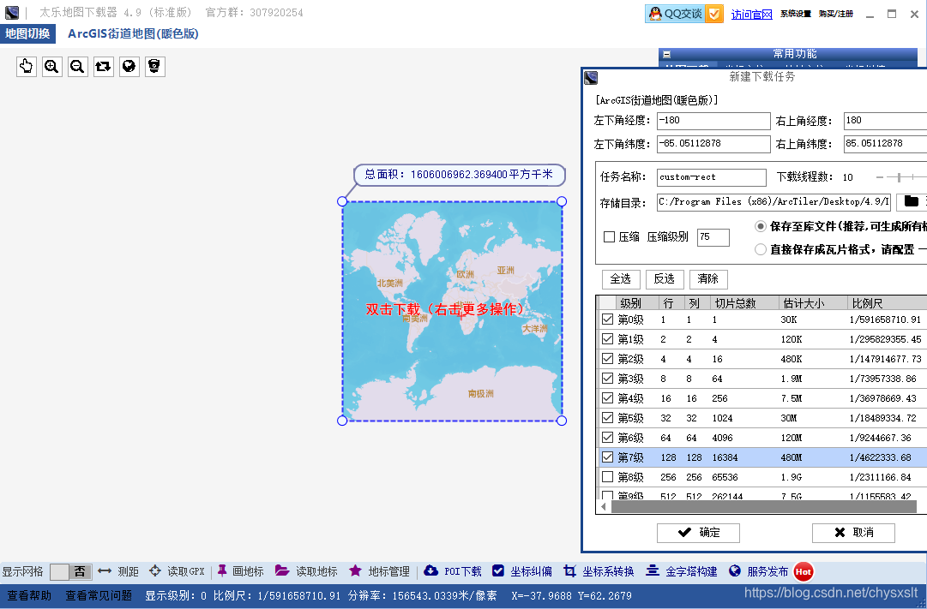Open 查看帮助 in status bar
927x609 pixels.
click(29, 595)
